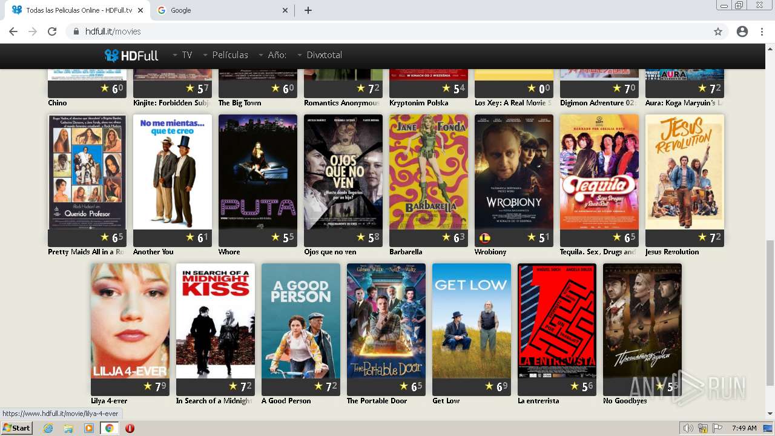Screen dimensions: 775x436
Task: Open the Get Low poster
Action: (x=472, y=321)
